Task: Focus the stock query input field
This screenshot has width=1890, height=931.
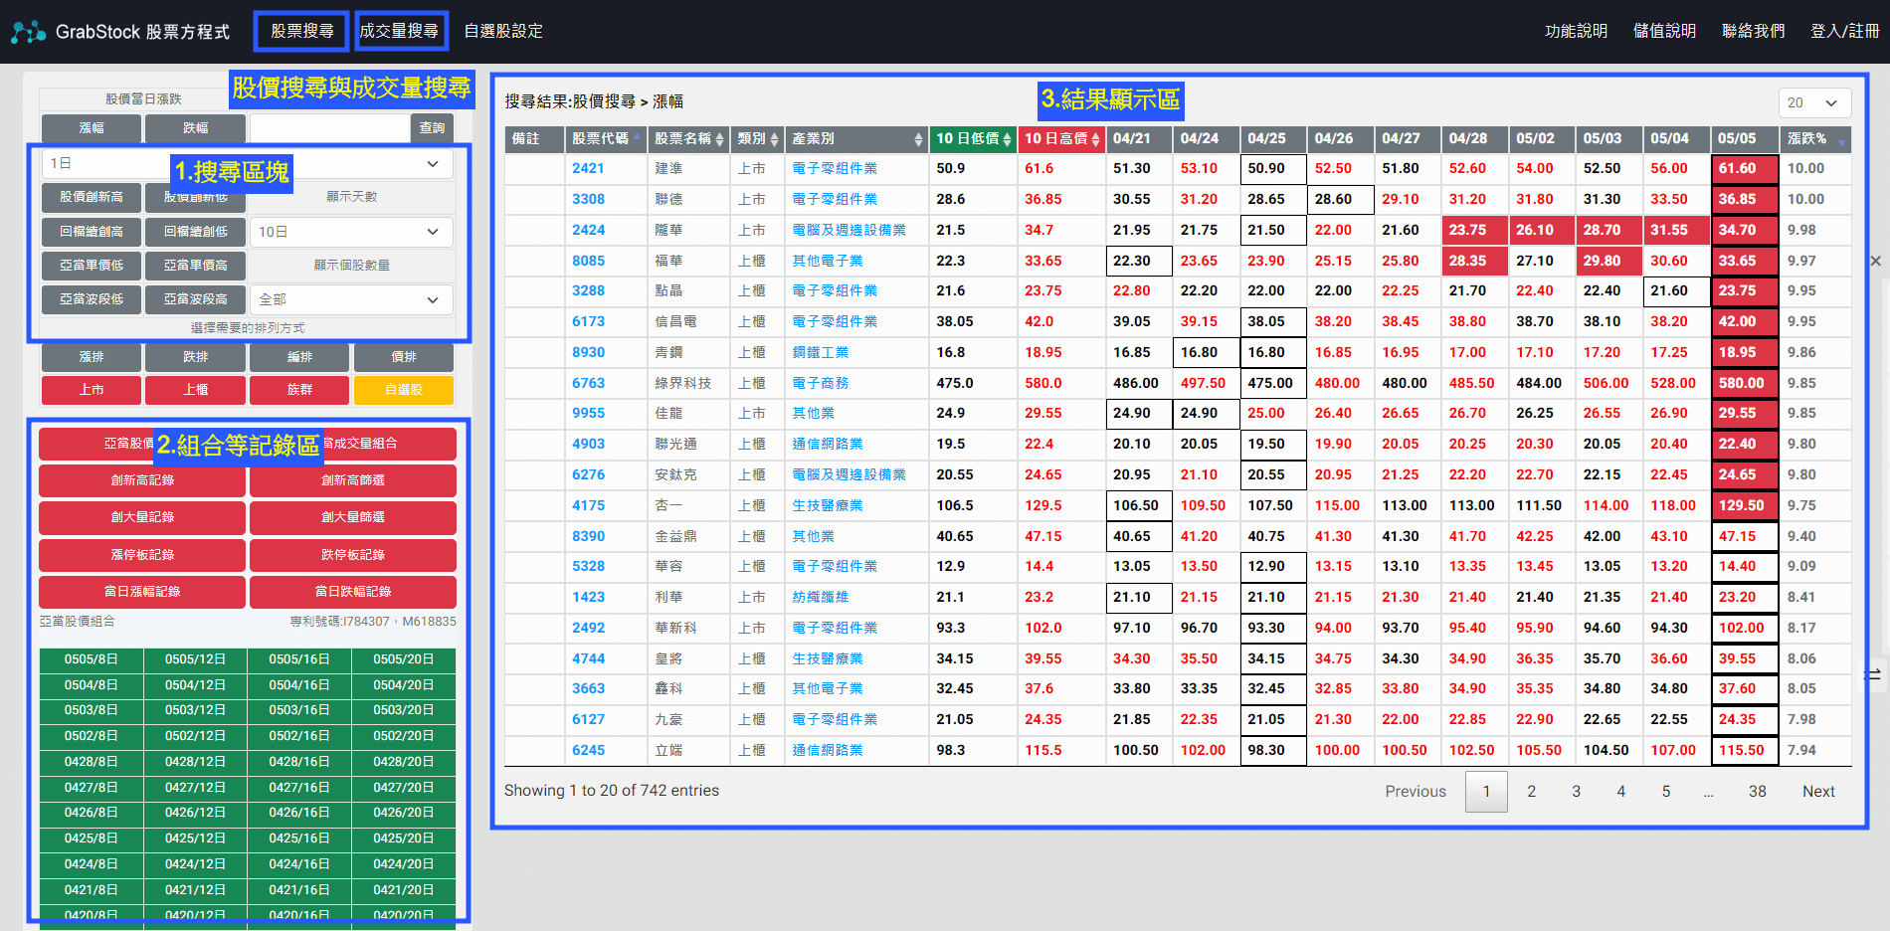Action: click(x=330, y=128)
